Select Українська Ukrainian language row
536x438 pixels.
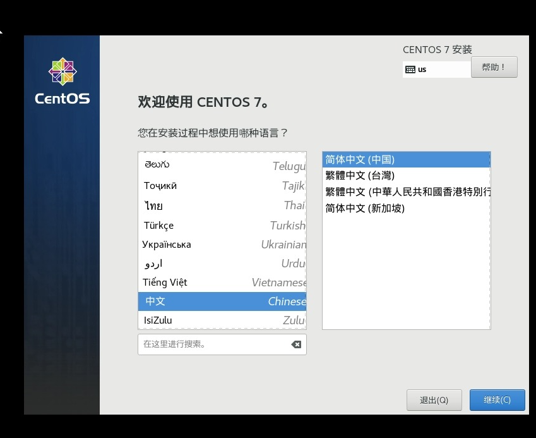coord(222,245)
